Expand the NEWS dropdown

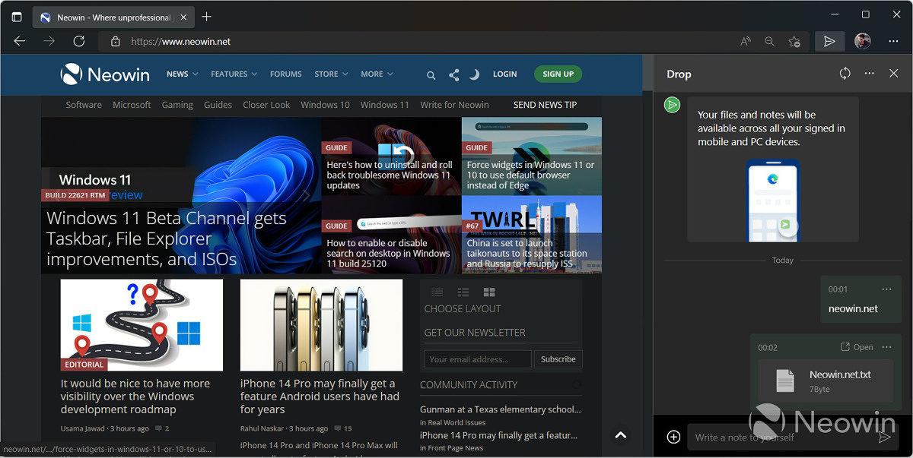click(x=182, y=74)
